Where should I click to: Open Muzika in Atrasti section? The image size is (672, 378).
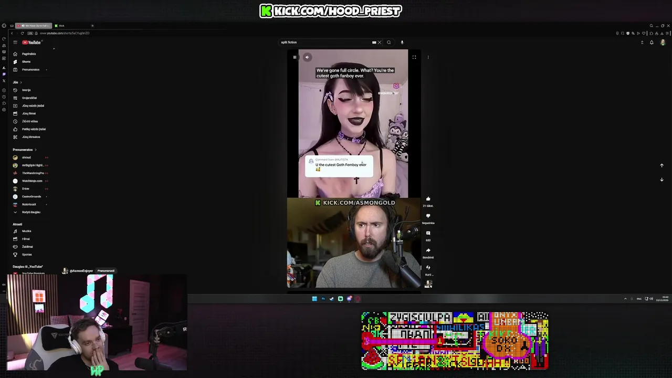click(26, 231)
